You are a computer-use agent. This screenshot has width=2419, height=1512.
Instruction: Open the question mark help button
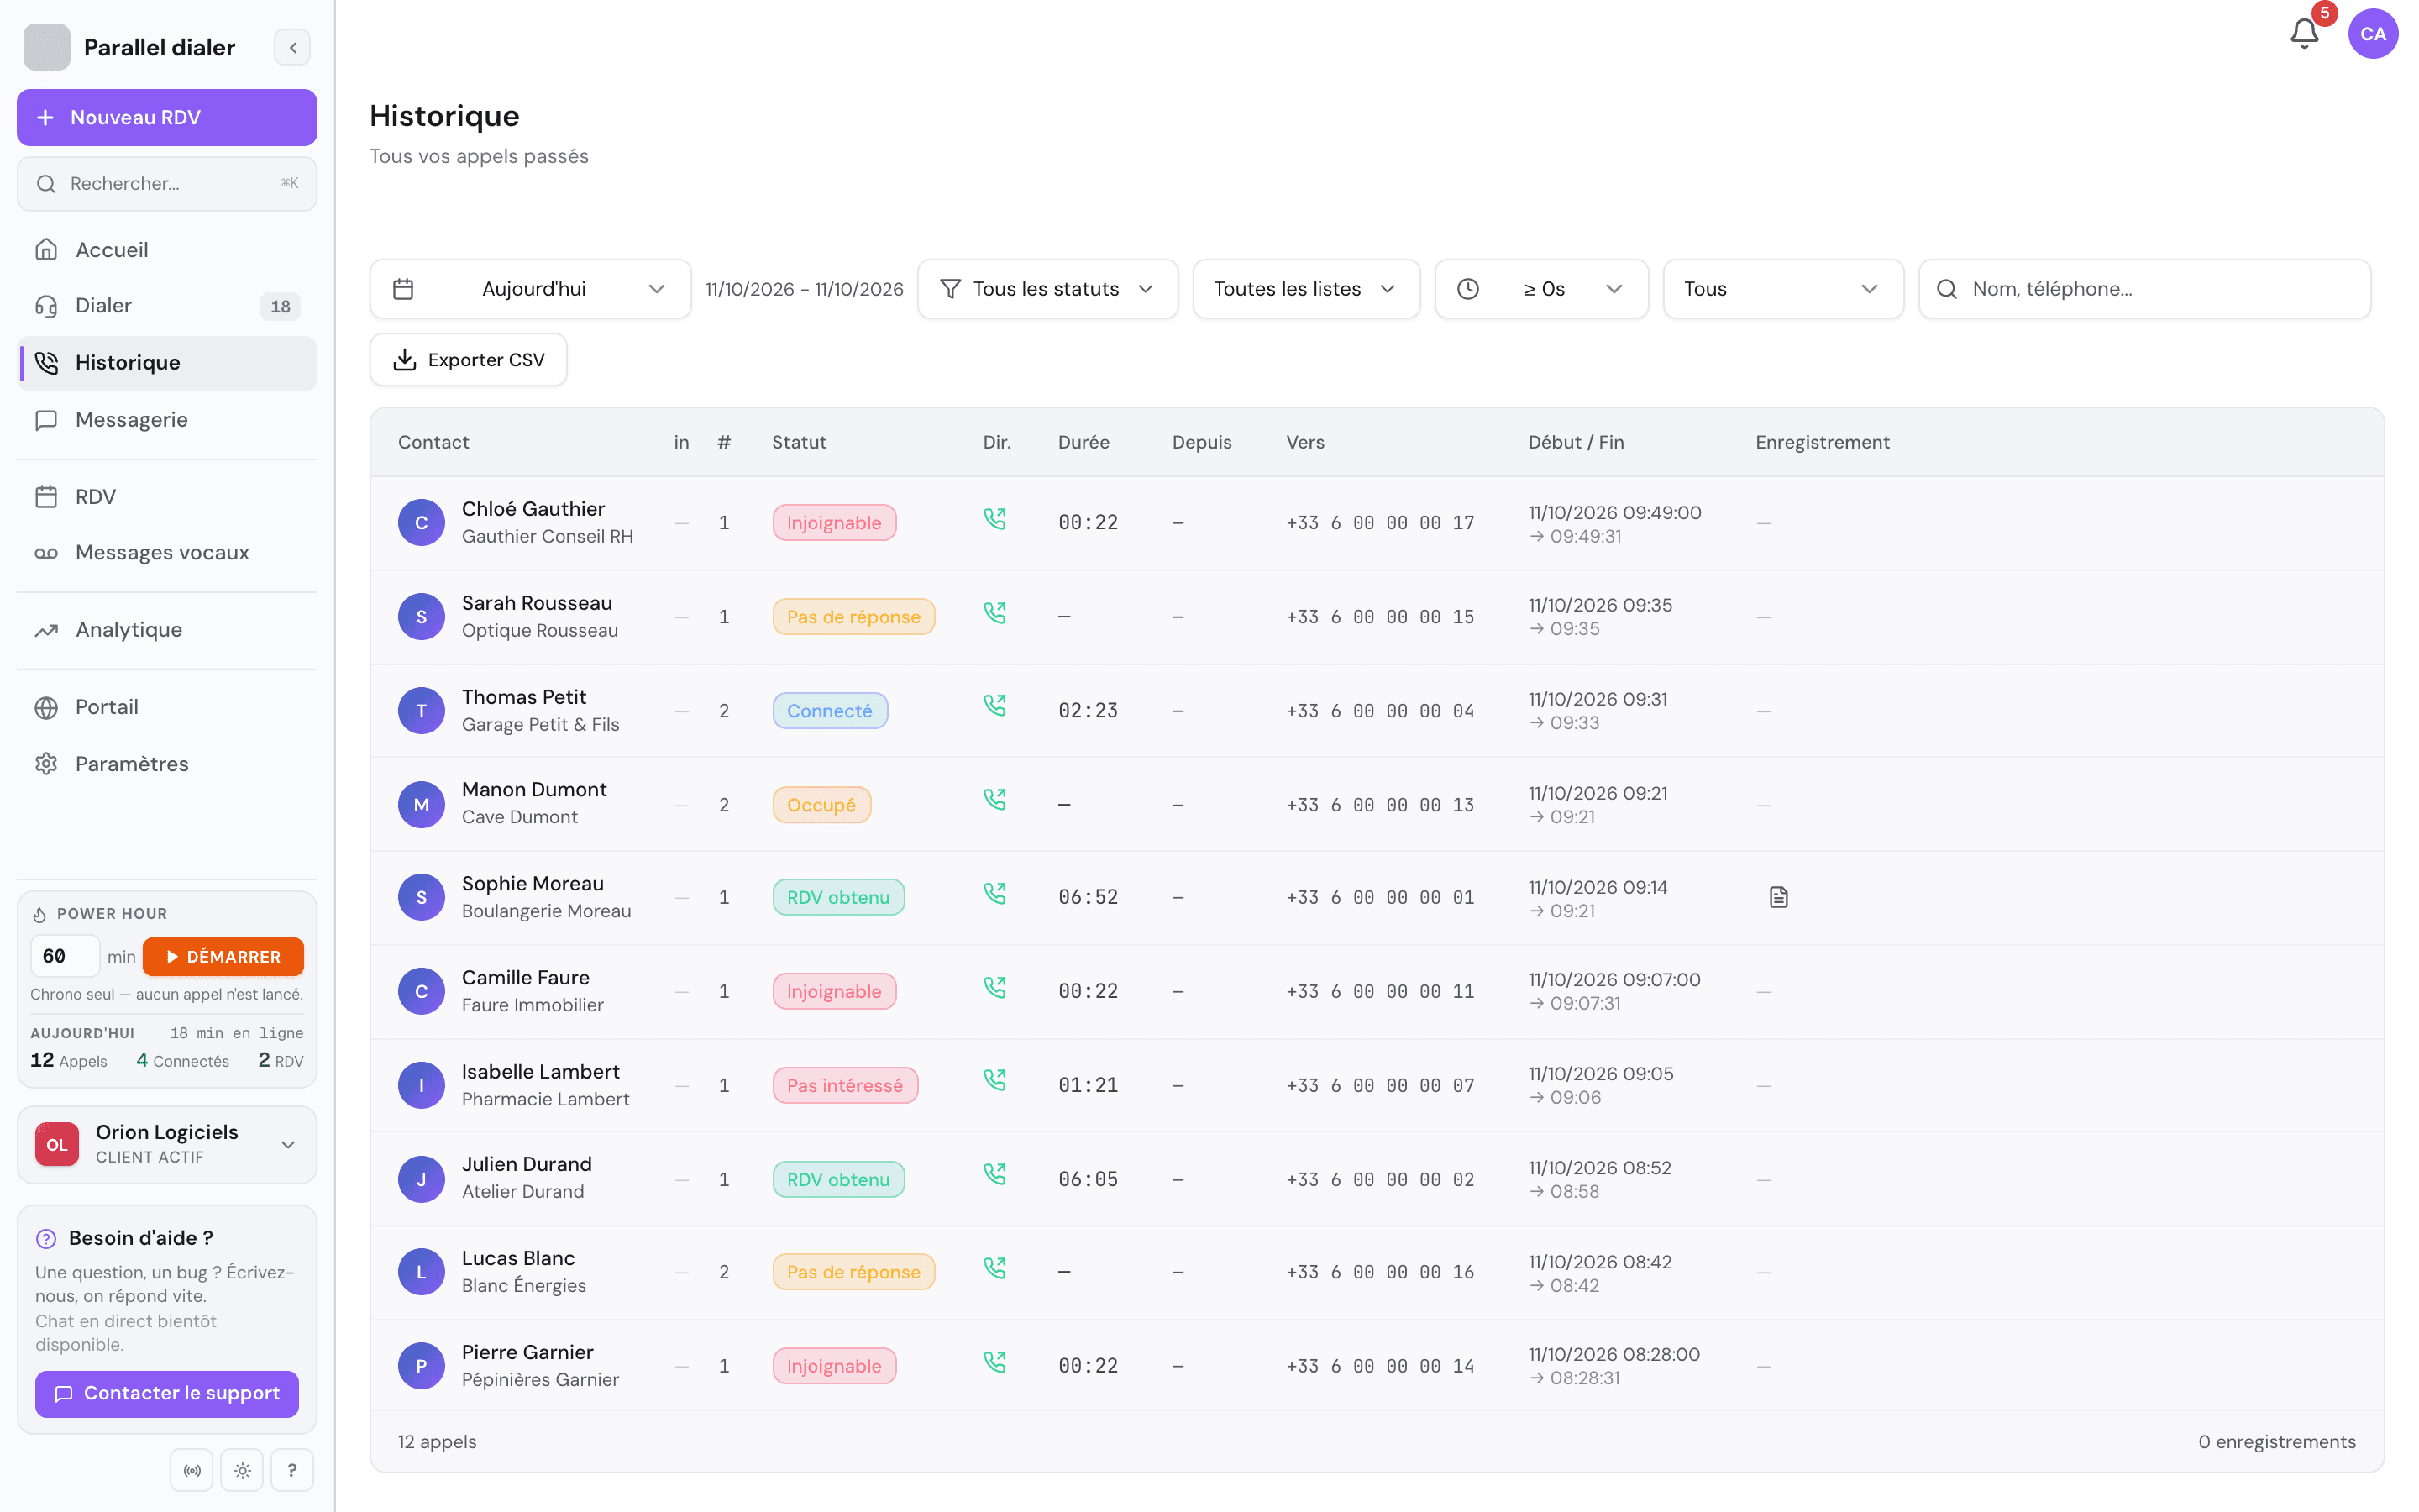pos(292,1470)
